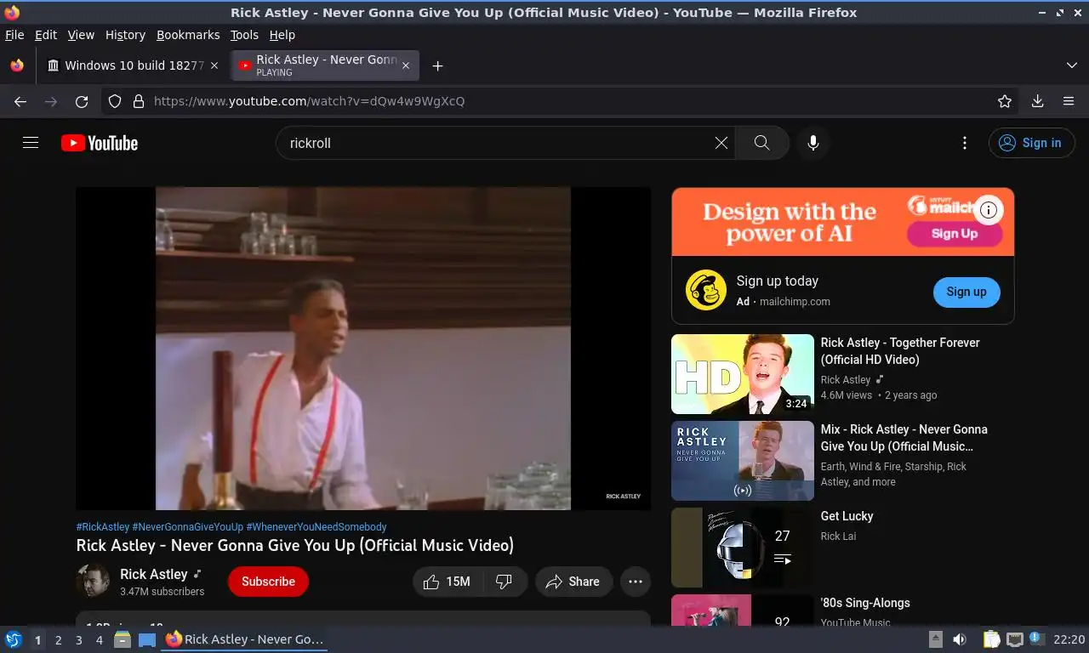Open the Help menu
1089x653 pixels.
(282, 35)
